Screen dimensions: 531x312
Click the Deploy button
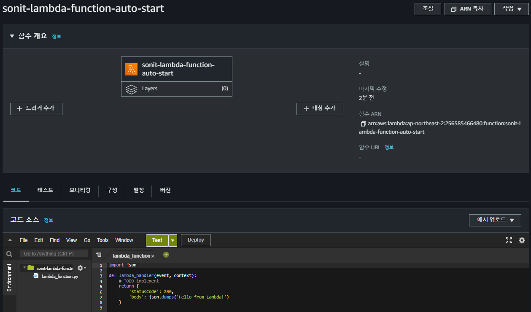[x=196, y=240]
